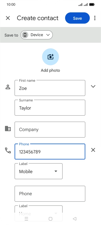Open the Mobile label dropdown
Image resolution: width=101 pixels, height=225 pixels.
pyautogui.click(x=39, y=172)
